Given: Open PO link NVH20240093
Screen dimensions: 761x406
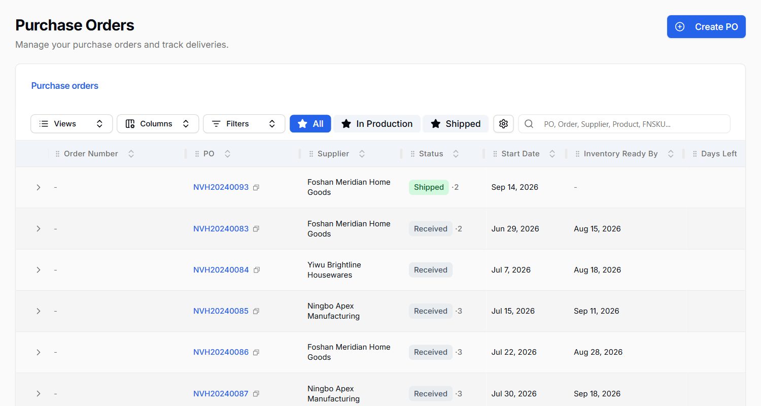Looking at the screenshot, I should (x=221, y=187).
